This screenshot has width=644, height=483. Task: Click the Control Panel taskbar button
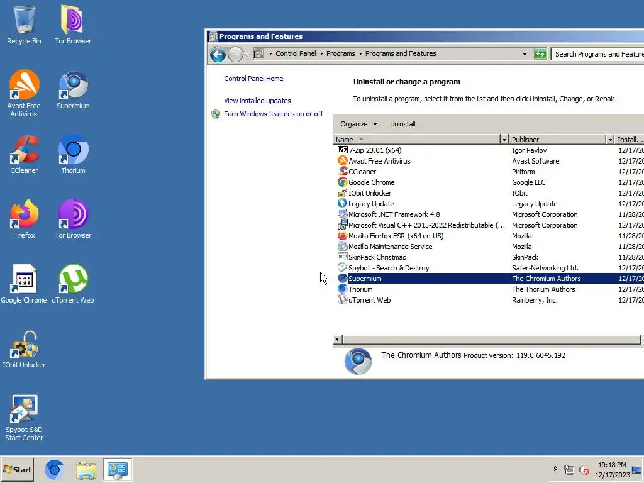point(118,469)
